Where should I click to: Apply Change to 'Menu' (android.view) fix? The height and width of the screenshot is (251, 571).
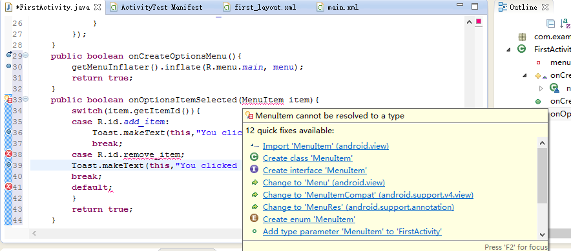click(324, 182)
